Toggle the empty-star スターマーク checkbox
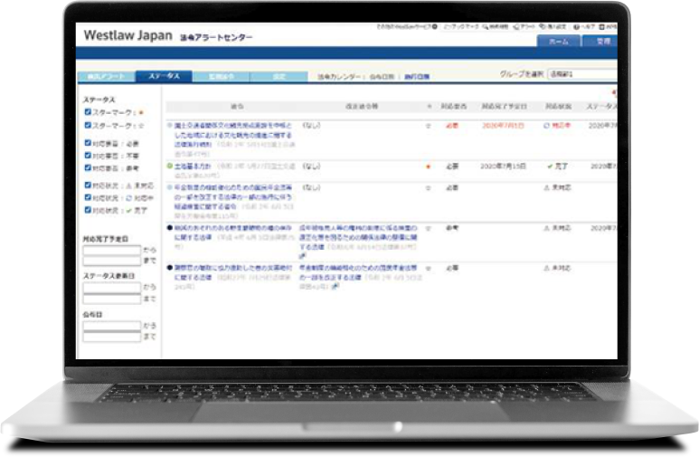Screen dimensions: 699x457 (x=88, y=126)
